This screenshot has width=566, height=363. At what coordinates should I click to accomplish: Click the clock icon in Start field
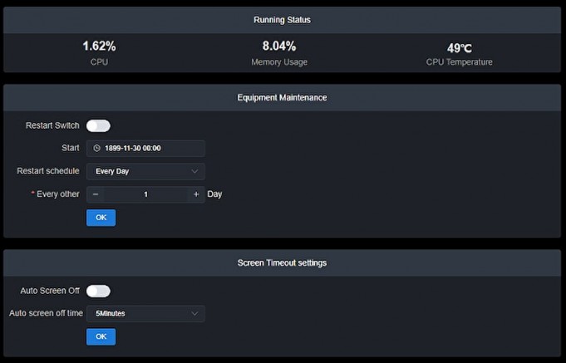96,148
